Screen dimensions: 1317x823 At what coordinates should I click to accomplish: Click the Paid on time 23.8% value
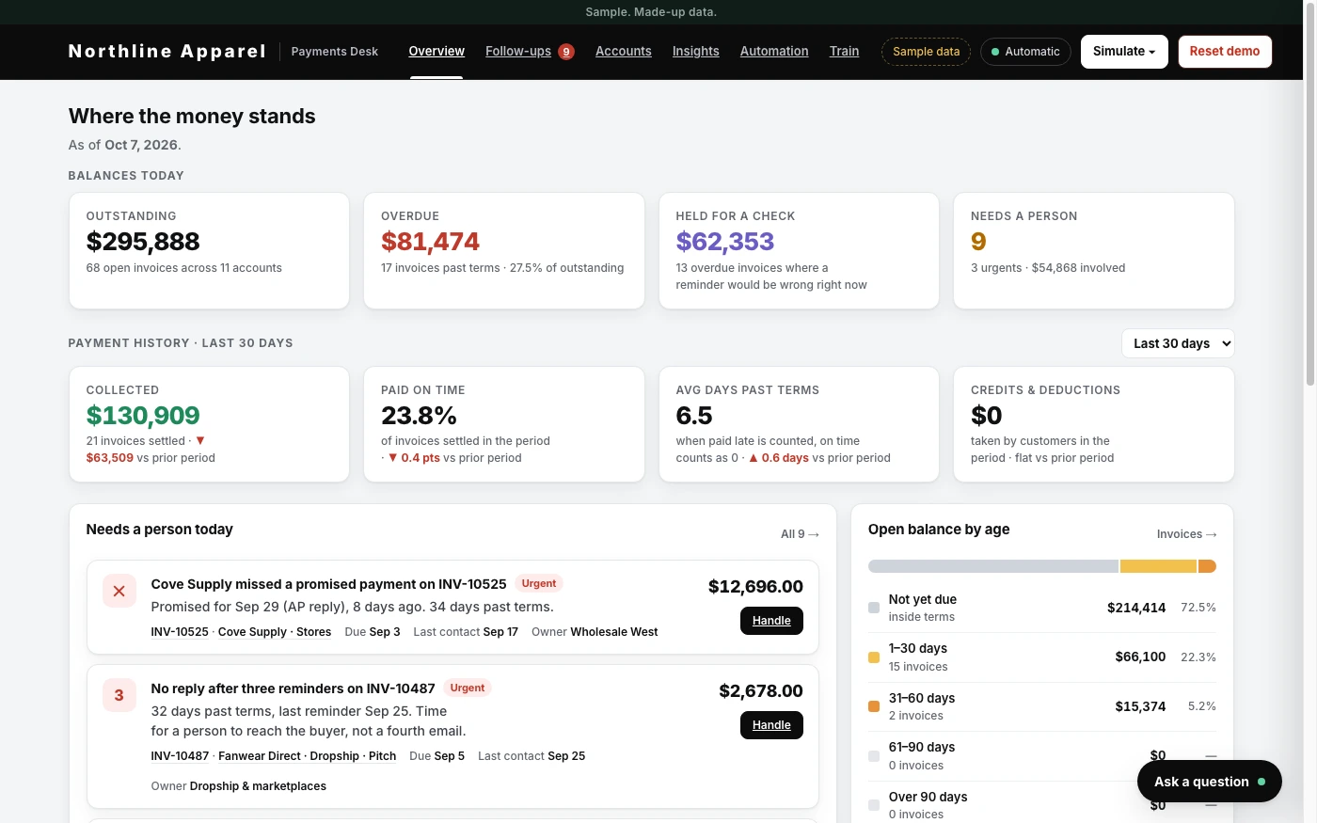point(419,416)
